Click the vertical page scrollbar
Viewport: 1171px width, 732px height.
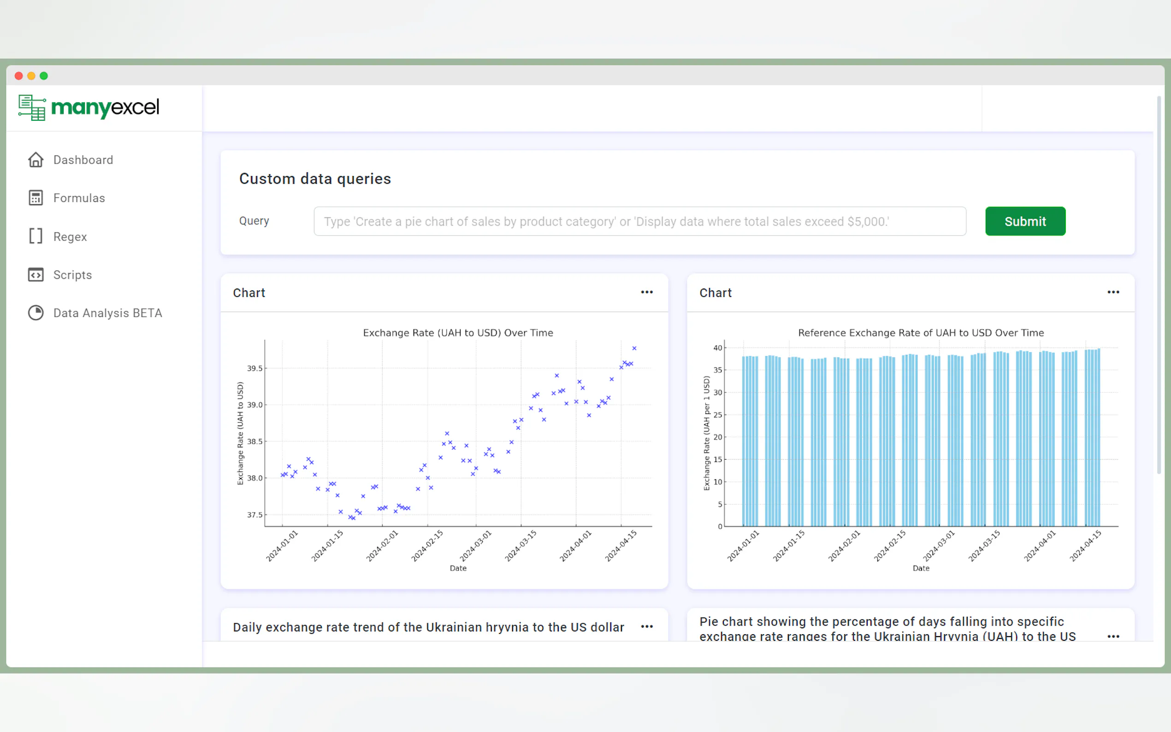(x=1159, y=286)
